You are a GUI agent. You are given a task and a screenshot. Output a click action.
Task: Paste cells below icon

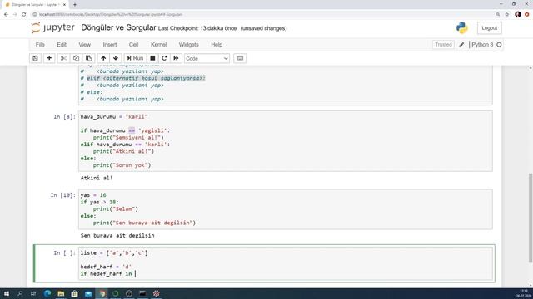pyautogui.click(x=88, y=58)
